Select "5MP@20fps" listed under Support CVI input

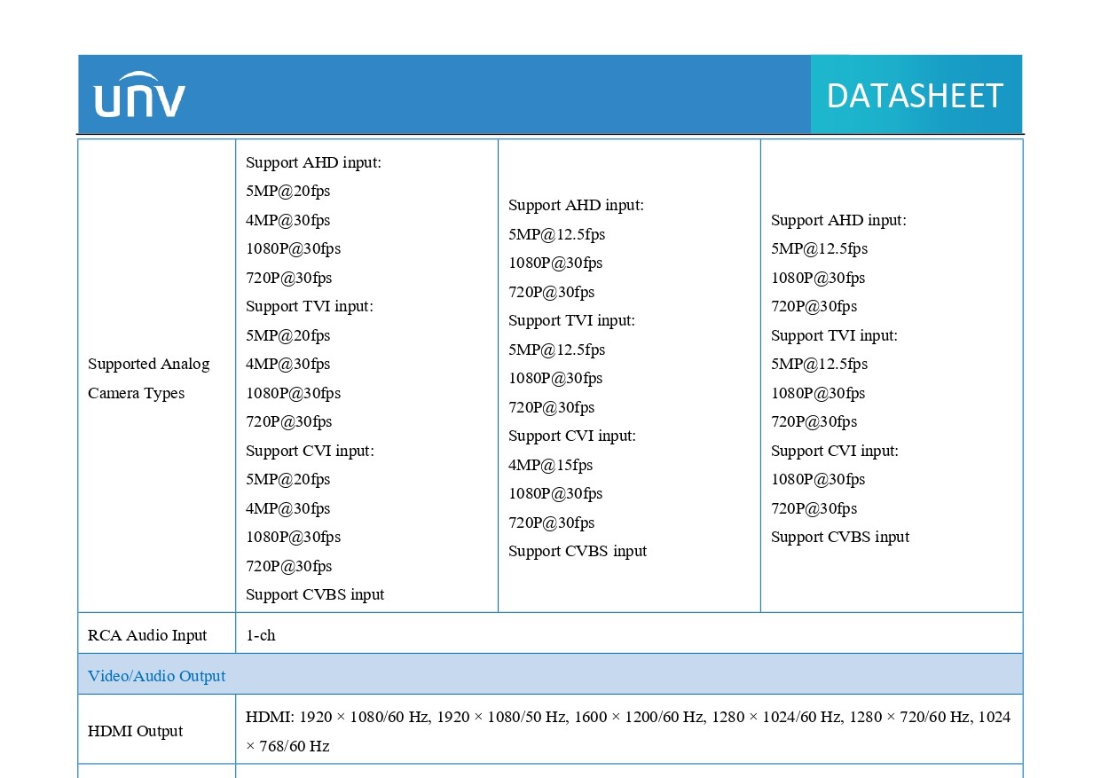point(288,479)
